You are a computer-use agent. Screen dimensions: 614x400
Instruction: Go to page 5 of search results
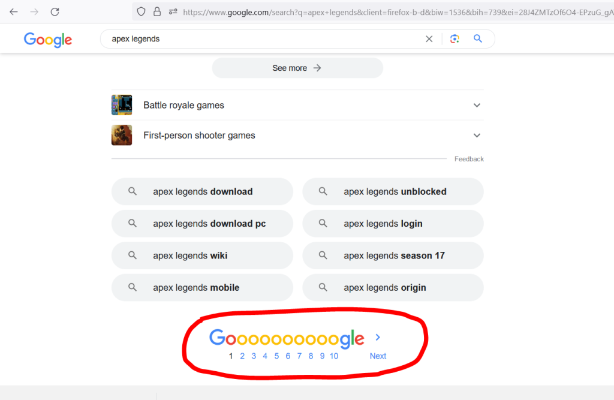pyautogui.click(x=276, y=356)
